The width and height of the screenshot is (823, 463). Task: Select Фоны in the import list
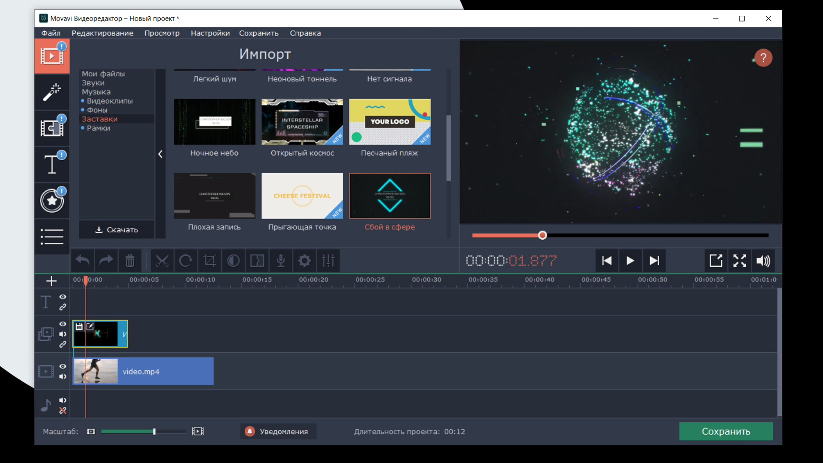point(97,110)
